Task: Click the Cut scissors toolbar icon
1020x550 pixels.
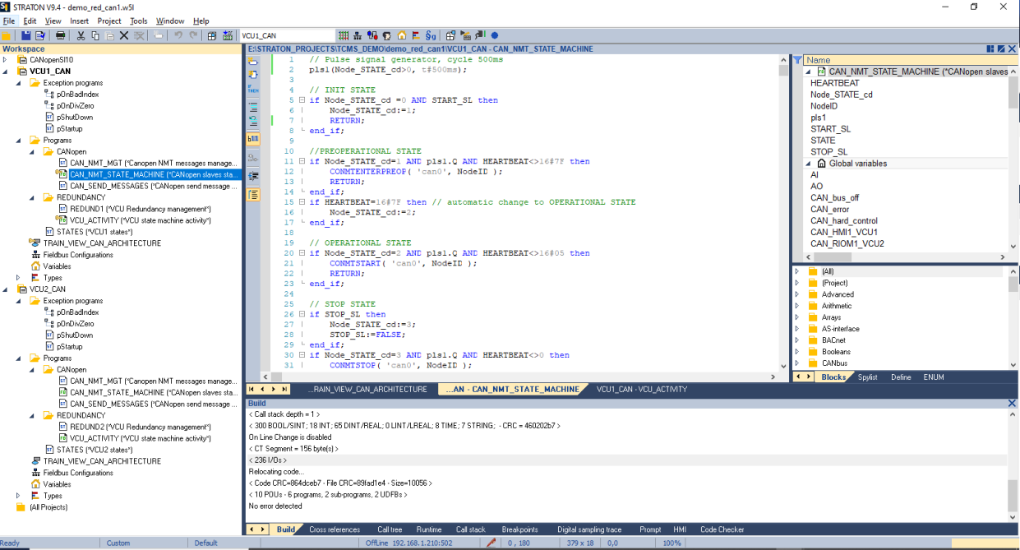Action: 81,35
